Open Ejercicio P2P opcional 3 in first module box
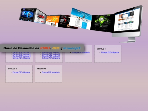148x111 pixels. pos(22,56)
